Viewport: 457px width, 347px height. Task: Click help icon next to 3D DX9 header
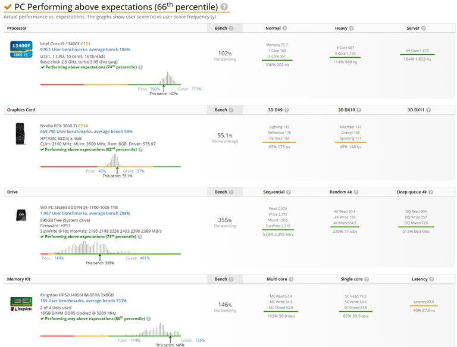(x=286, y=110)
